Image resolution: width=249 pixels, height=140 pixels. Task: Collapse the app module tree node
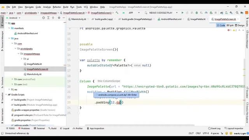point(6,23)
